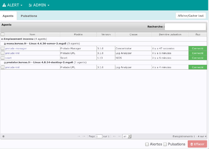This screenshot has width=209, height=149.
Task: Go to first page icon
Action: [x=79, y=137]
